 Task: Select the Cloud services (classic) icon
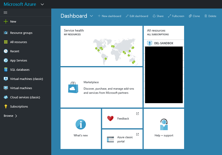[x=6, y=97]
